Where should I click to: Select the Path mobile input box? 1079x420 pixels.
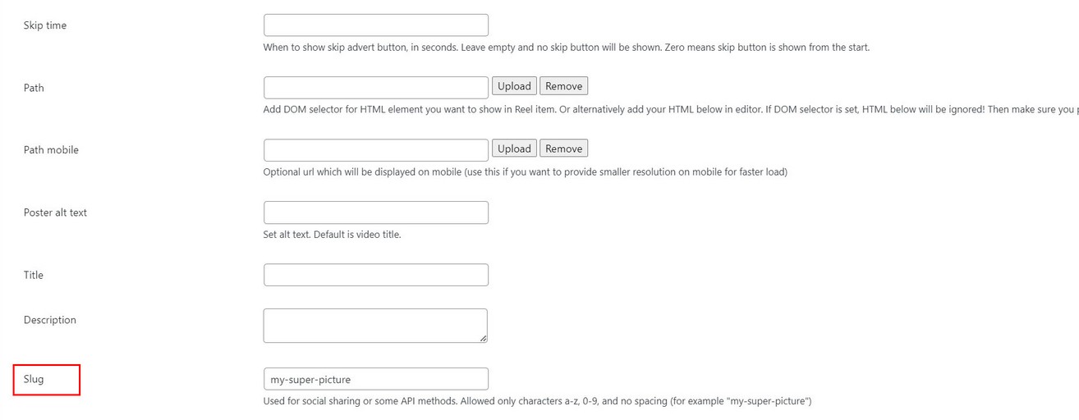point(375,150)
